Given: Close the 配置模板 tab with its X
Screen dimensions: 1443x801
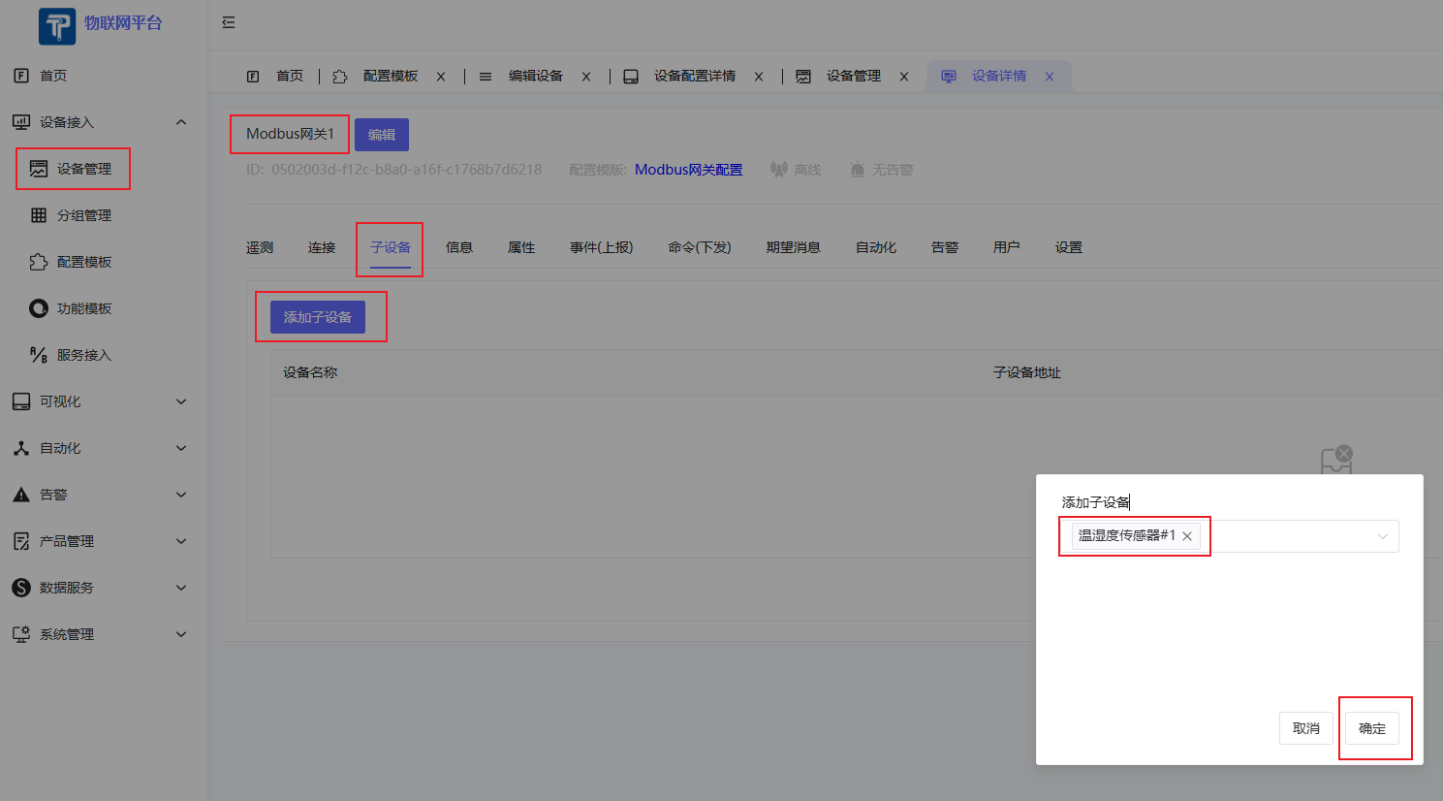Looking at the screenshot, I should click(441, 76).
